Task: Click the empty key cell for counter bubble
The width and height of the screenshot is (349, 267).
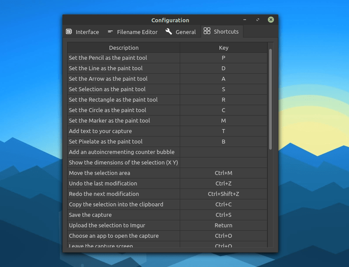Action: (223, 152)
